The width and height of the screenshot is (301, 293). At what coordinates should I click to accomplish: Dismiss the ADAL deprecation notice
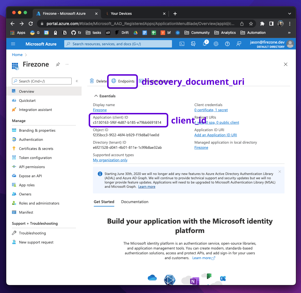(x=279, y=171)
